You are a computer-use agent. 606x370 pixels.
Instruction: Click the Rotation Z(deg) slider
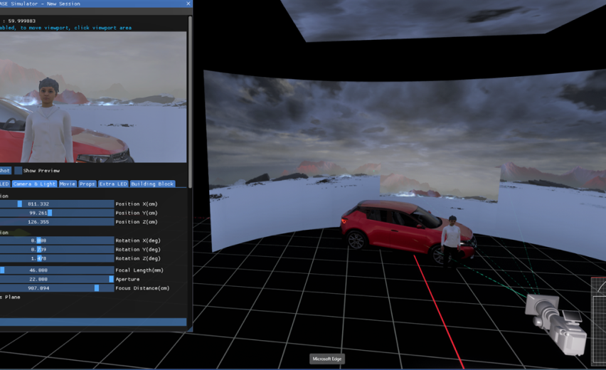(57, 258)
